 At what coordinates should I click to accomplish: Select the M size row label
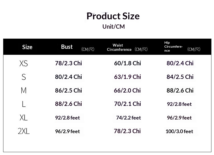coord(24,90)
